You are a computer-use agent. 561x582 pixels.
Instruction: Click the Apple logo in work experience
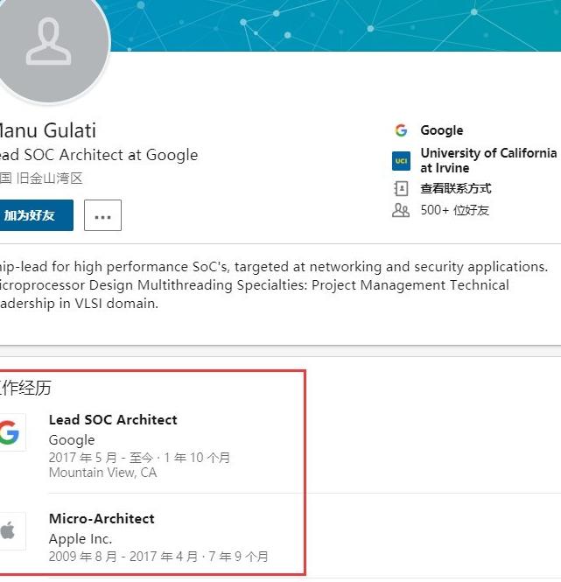(12, 530)
